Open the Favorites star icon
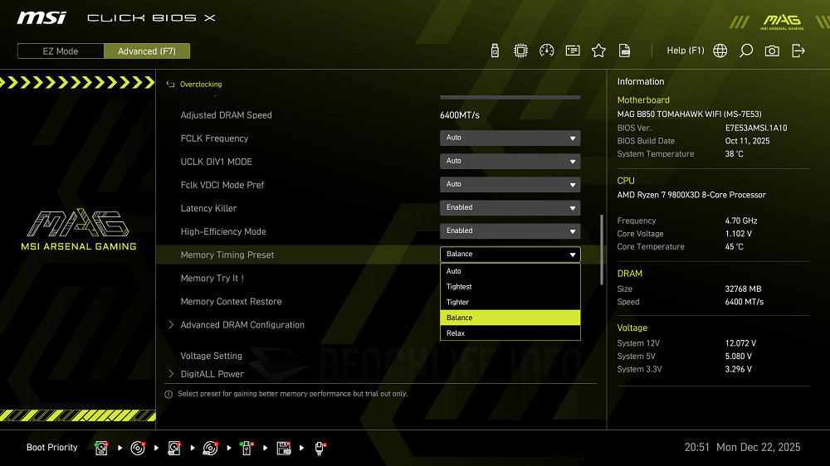 click(598, 51)
